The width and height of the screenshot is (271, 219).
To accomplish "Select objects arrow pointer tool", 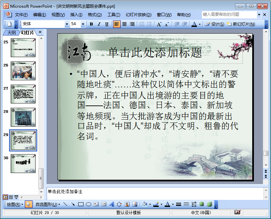I will pyautogui.click(x=29, y=205).
